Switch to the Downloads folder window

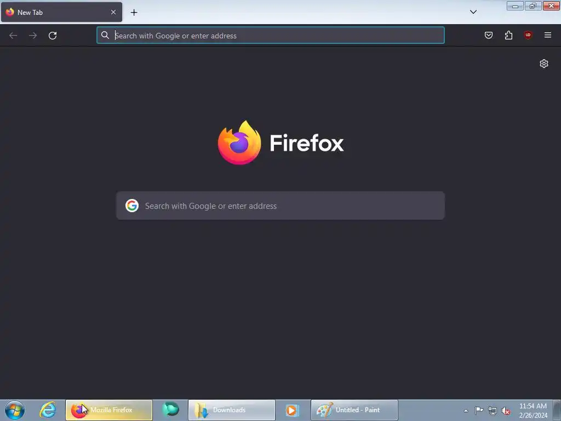[x=232, y=410]
